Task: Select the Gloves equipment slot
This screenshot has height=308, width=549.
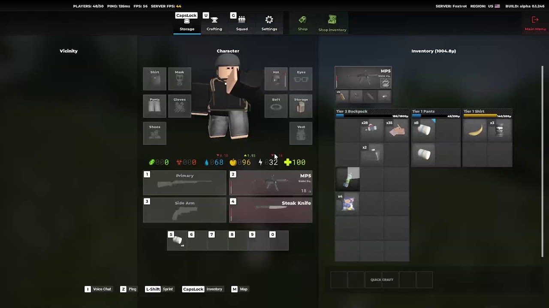Action: 179,106
